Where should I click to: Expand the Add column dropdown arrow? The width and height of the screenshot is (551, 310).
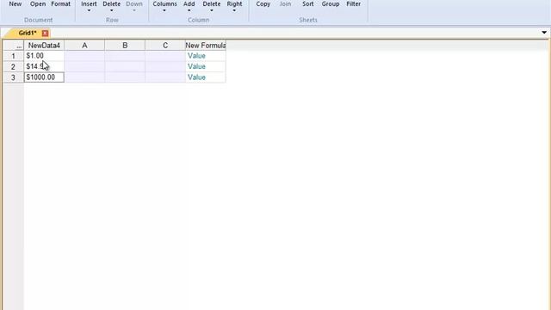(x=189, y=10)
